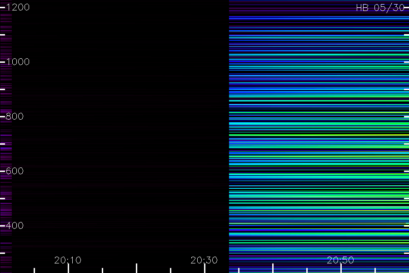This screenshot has height=273, width=409.
Task: Click the 1000 frequency axis label
Action: pos(18,62)
